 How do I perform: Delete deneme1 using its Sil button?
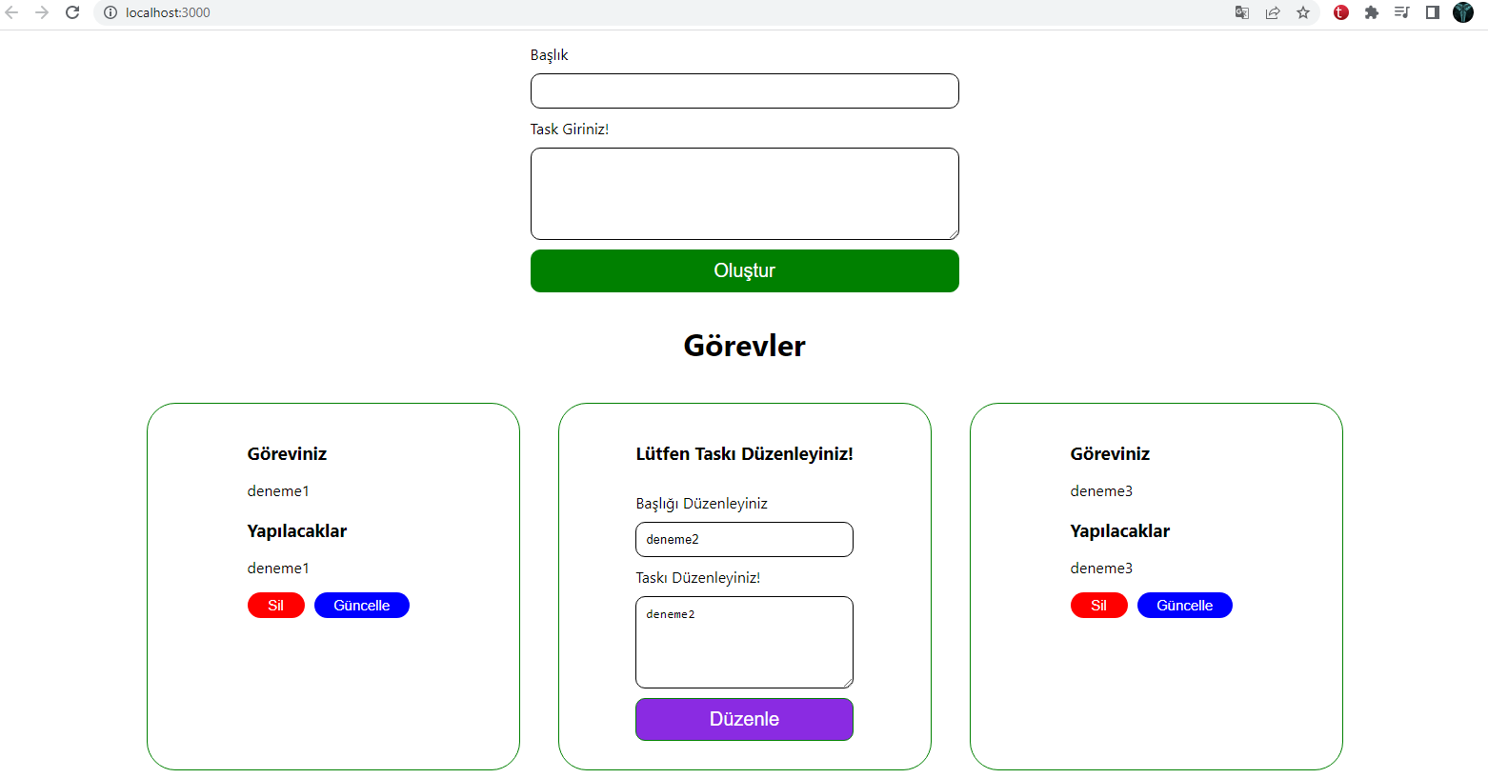pyautogui.click(x=275, y=605)
